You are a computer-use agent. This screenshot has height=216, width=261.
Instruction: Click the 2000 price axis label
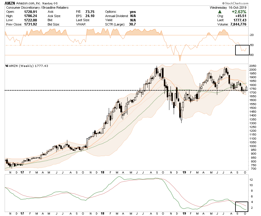(x=253, y=70)
